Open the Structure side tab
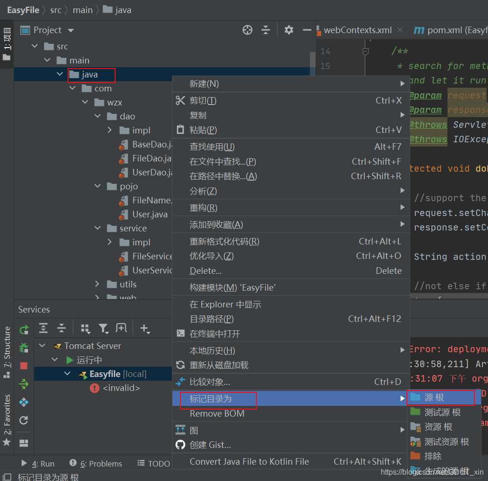Screen dimensions: 488x481 pos(7,352)
